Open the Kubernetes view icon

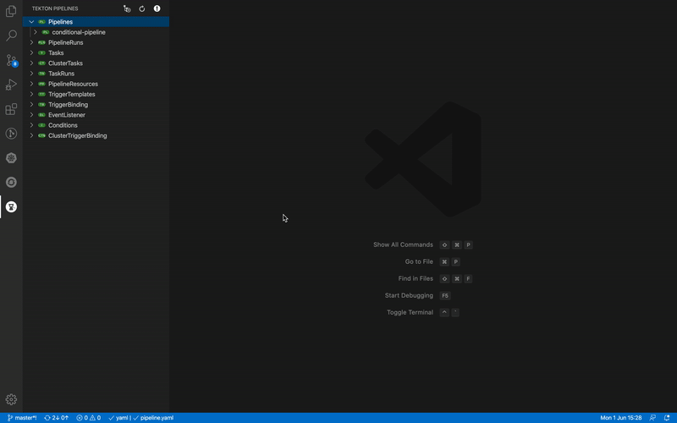point(11,158)
